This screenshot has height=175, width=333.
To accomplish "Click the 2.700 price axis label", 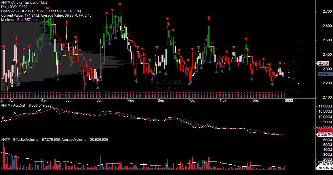I will tap(327, 11).
